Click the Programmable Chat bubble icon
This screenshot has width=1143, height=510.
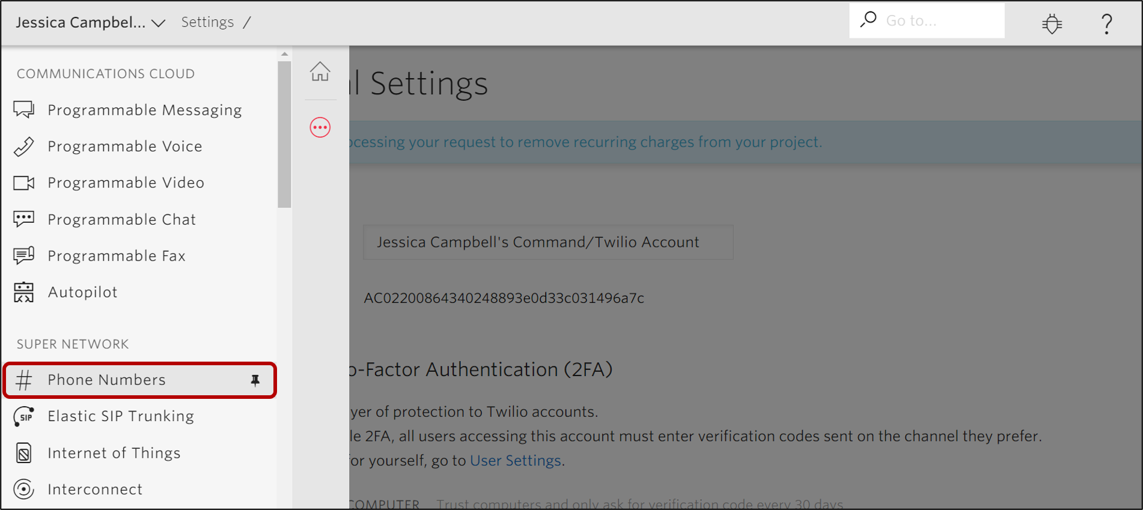click(x=24, y=219)
